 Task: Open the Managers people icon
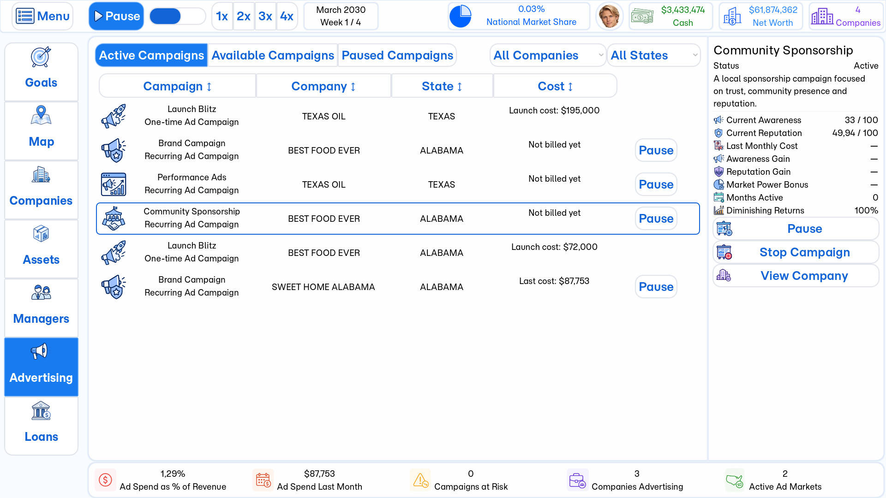pos(41,292)
